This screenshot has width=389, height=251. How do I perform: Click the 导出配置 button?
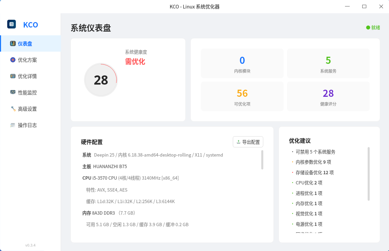coord(248,142)
